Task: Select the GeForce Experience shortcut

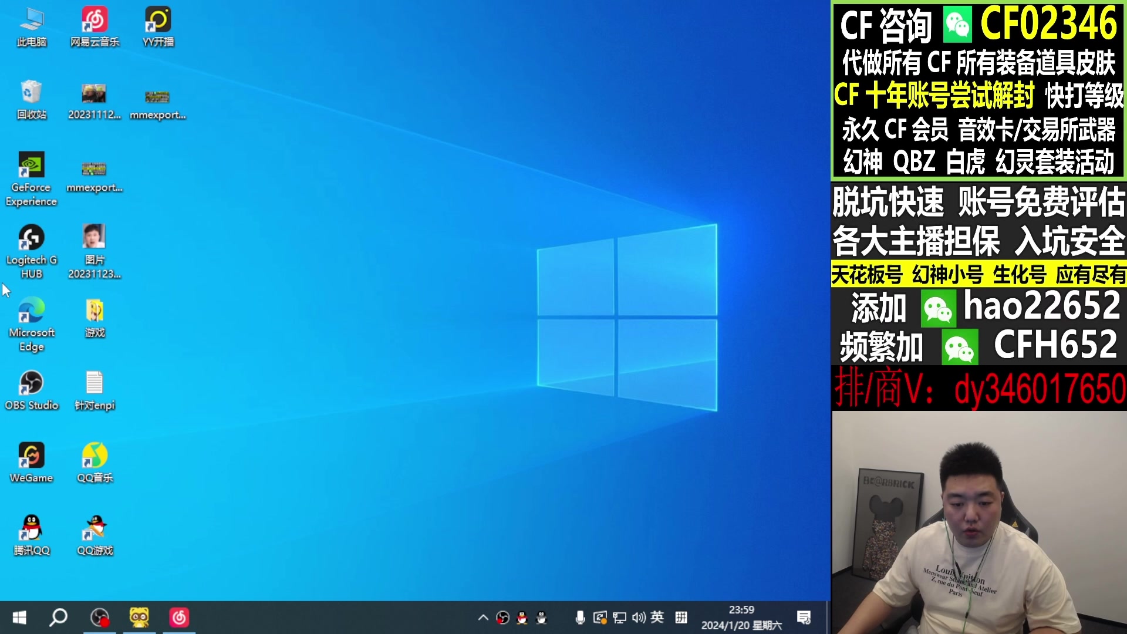Action: 32,179
